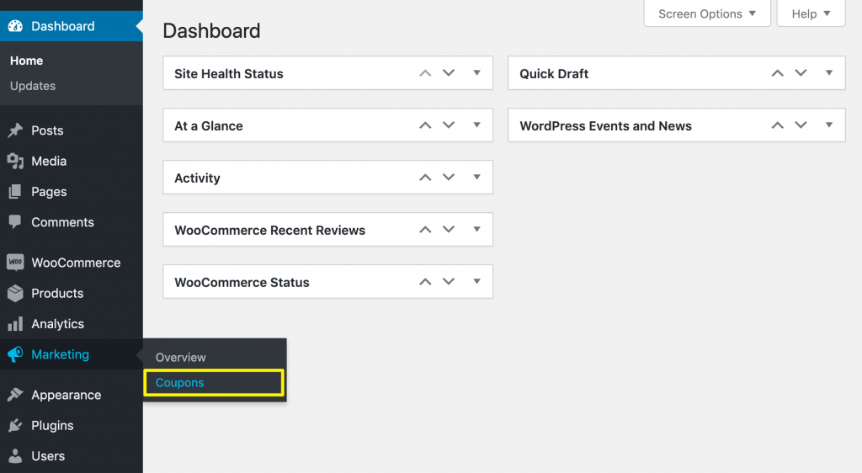
Task: Click the Pages icon in sidebar
Action: pos(15,192)
